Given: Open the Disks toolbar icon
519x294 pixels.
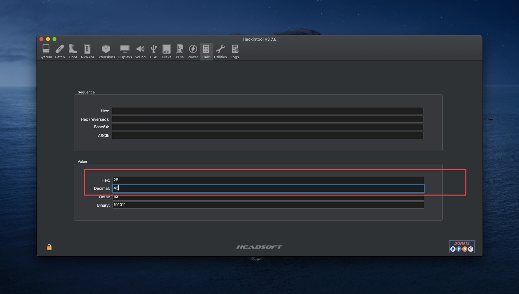Looking at the screenshot, I should coord(167,51).
